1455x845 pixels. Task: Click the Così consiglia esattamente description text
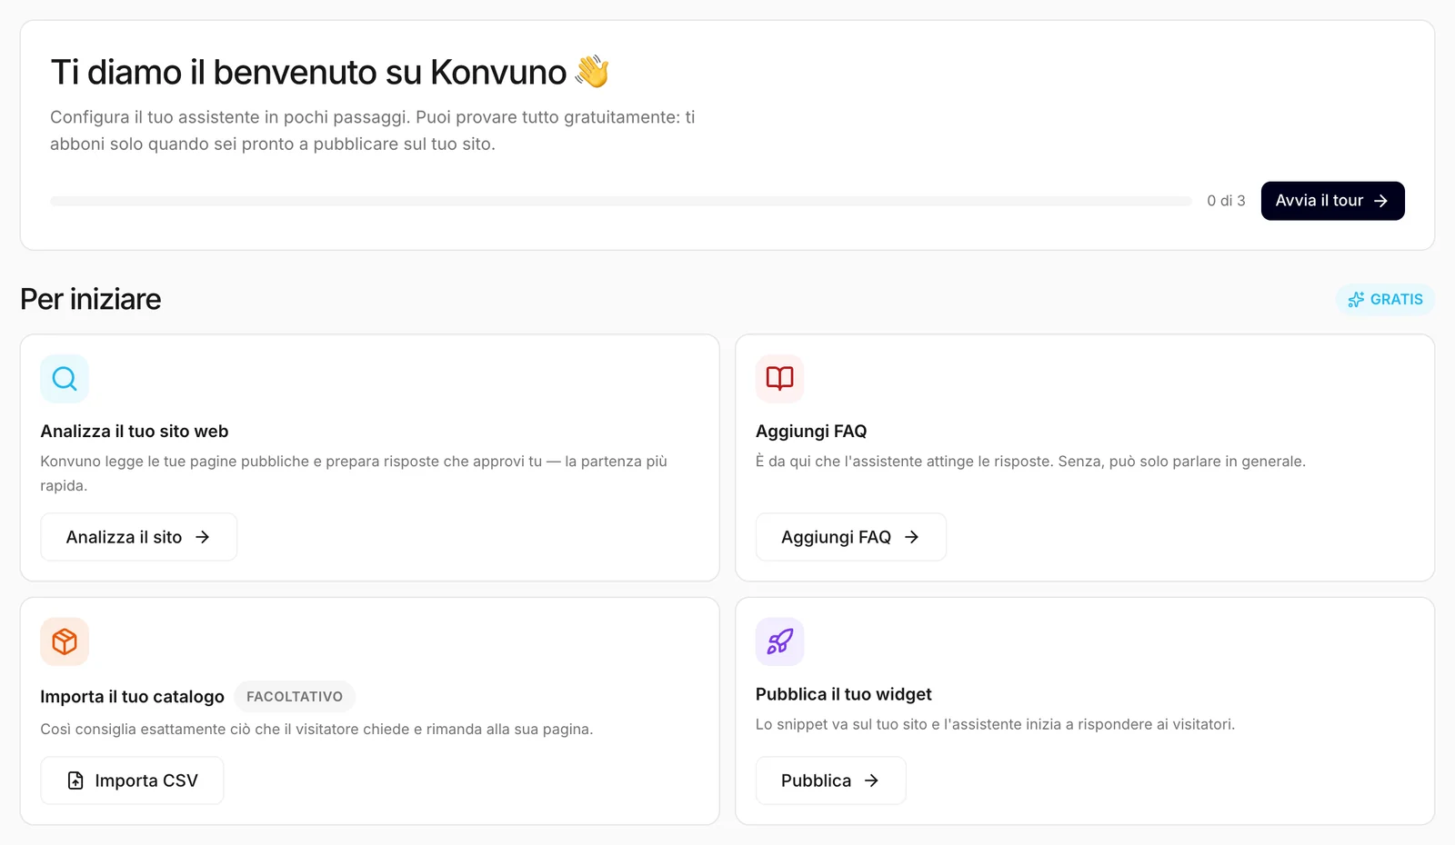coord(316,730)
